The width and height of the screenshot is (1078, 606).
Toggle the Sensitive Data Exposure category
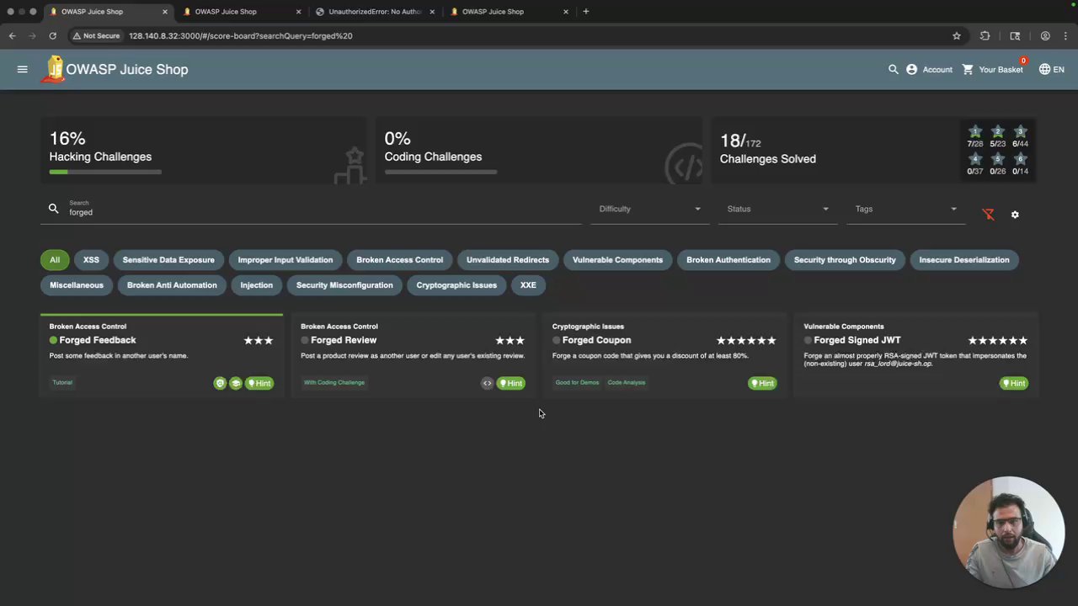(x=168, y=260)
